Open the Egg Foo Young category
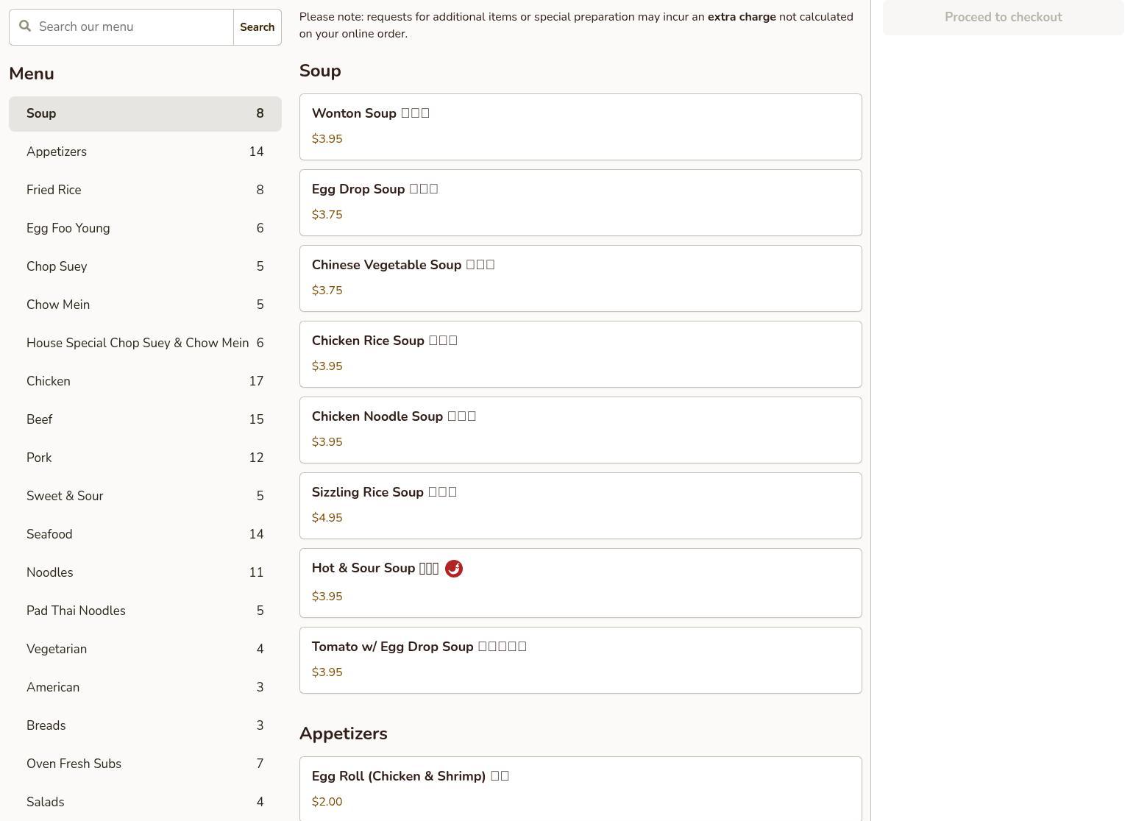The height and width of the screenshot is (821, 1136). [145, 229]
